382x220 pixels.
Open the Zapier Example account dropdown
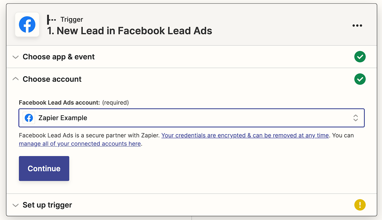(191, 118)
